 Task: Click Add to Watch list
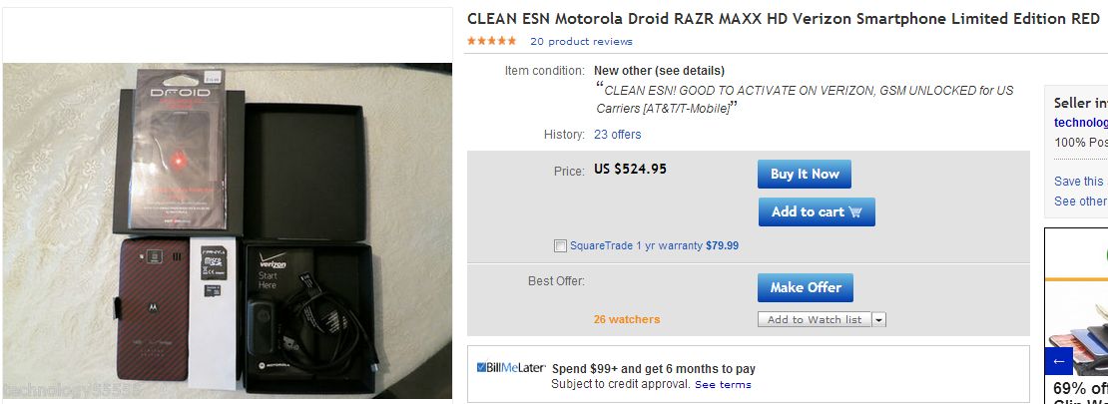coord(814,319)
